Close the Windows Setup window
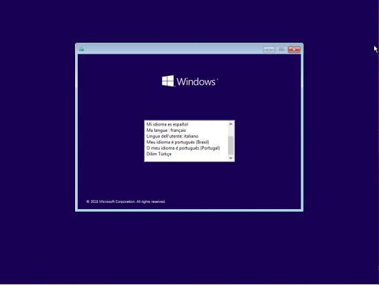 click(x=294, y=50)
